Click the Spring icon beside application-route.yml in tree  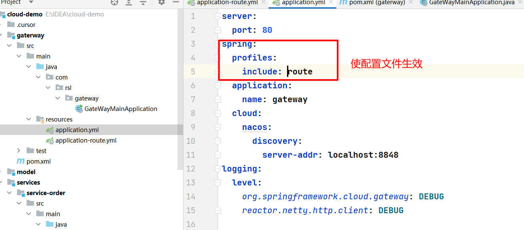pyautogui.click(x=50, y=140)
